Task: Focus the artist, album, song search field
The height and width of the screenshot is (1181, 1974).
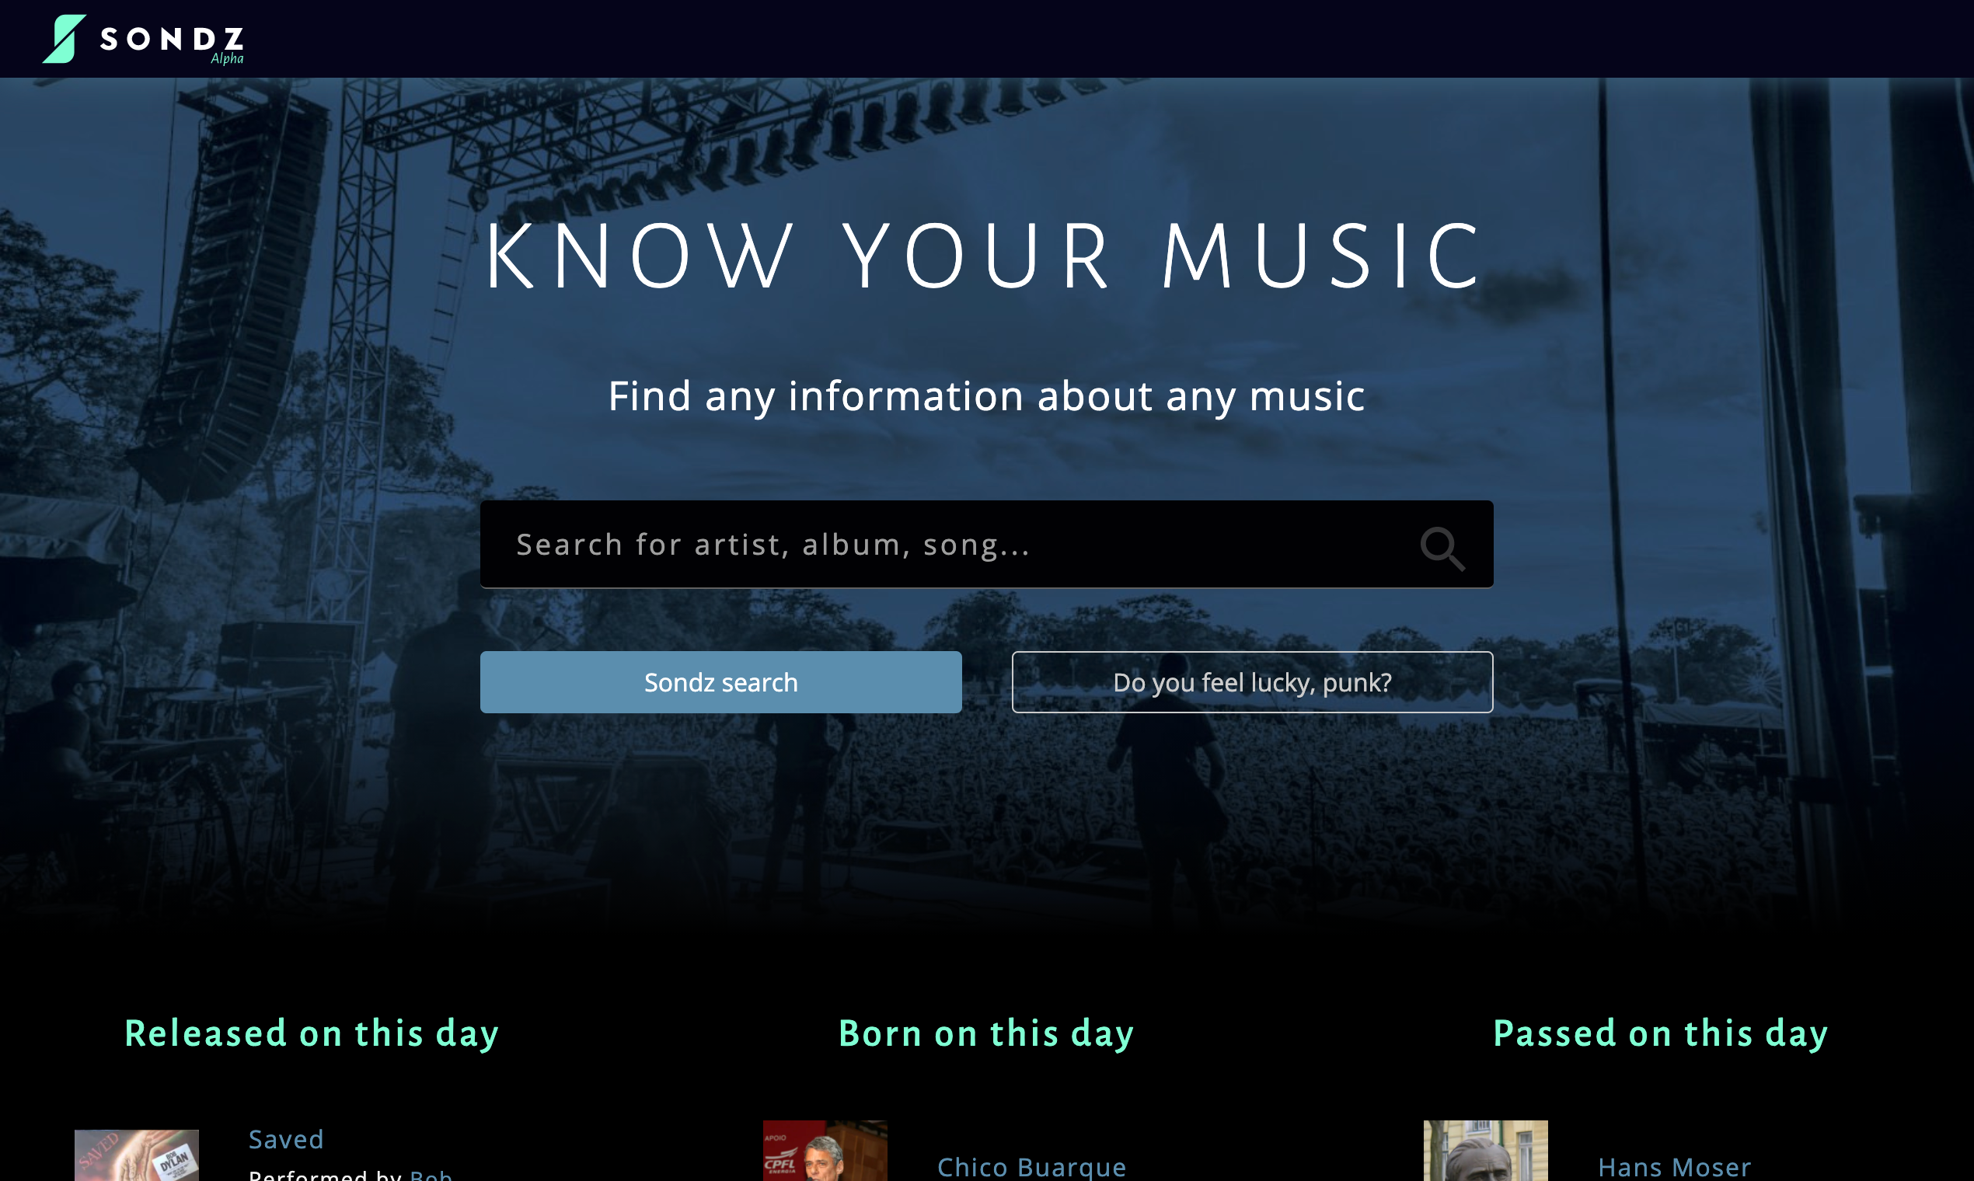Action: coord(986,545)
